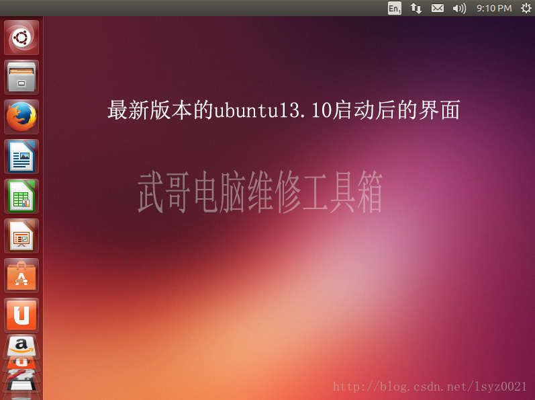
Task: Open the sound volume indicator
Action: click(459, 8)
